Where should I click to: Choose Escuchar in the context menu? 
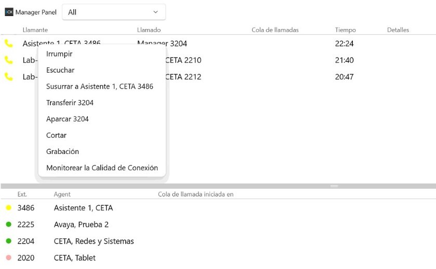click(x=60, y=70)
